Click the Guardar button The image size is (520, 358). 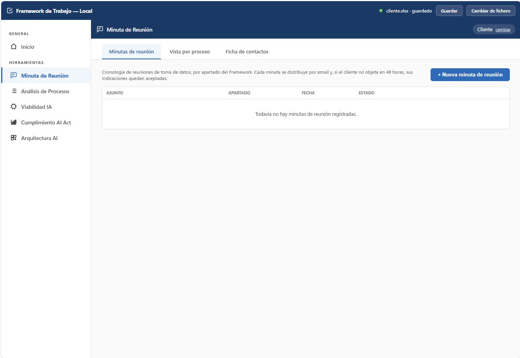pyautogui.click(x=449, y=11)
